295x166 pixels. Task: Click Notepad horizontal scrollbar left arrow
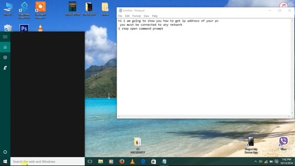pyautogui.click(x=119, y=117)
